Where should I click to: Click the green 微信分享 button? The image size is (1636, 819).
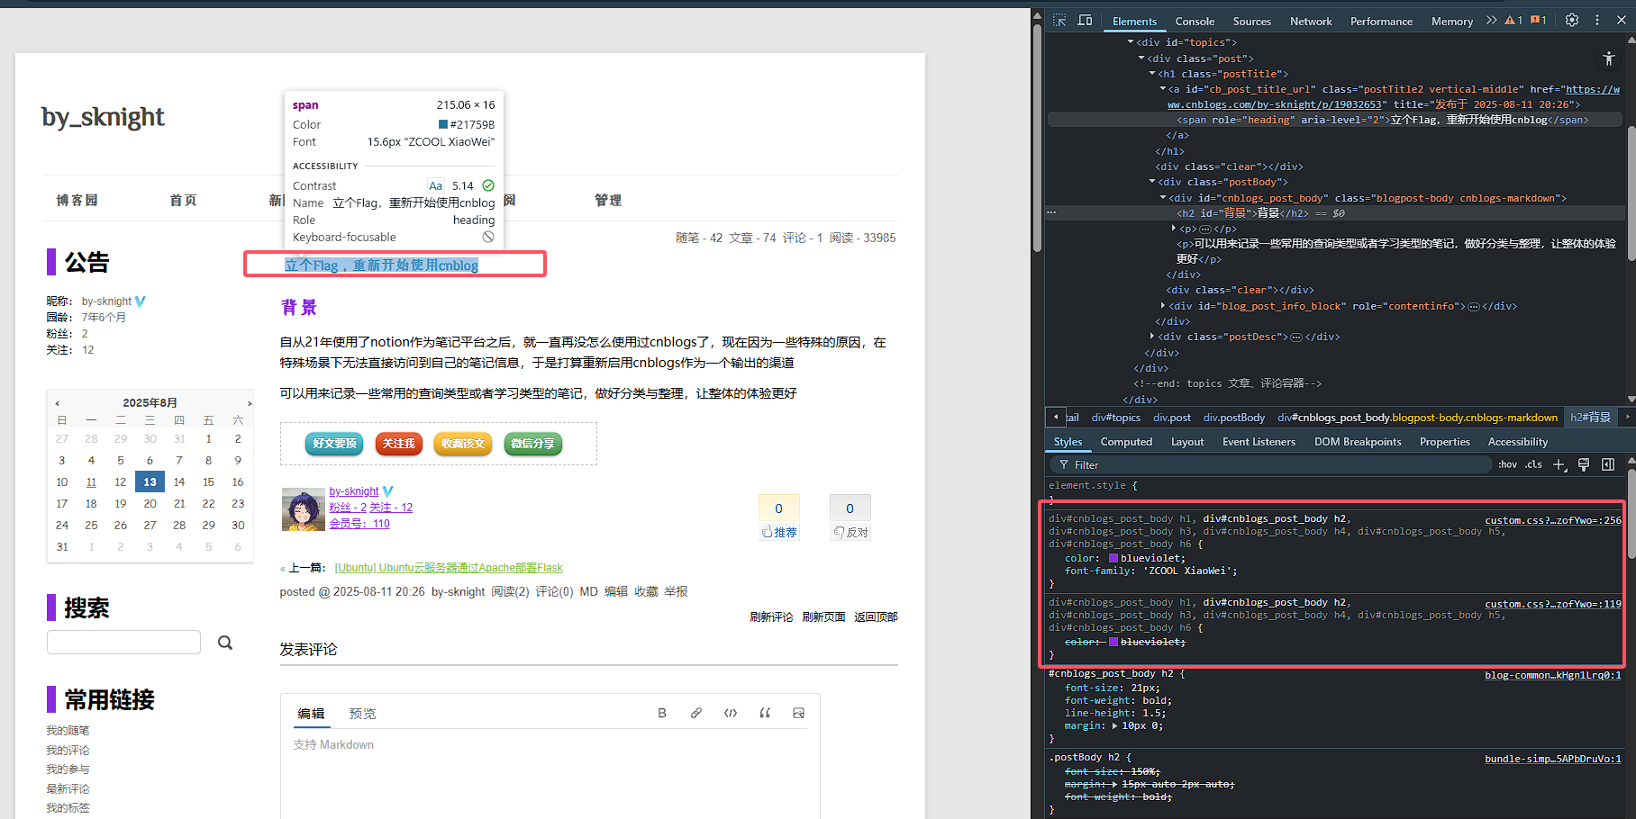click(533, 444)
